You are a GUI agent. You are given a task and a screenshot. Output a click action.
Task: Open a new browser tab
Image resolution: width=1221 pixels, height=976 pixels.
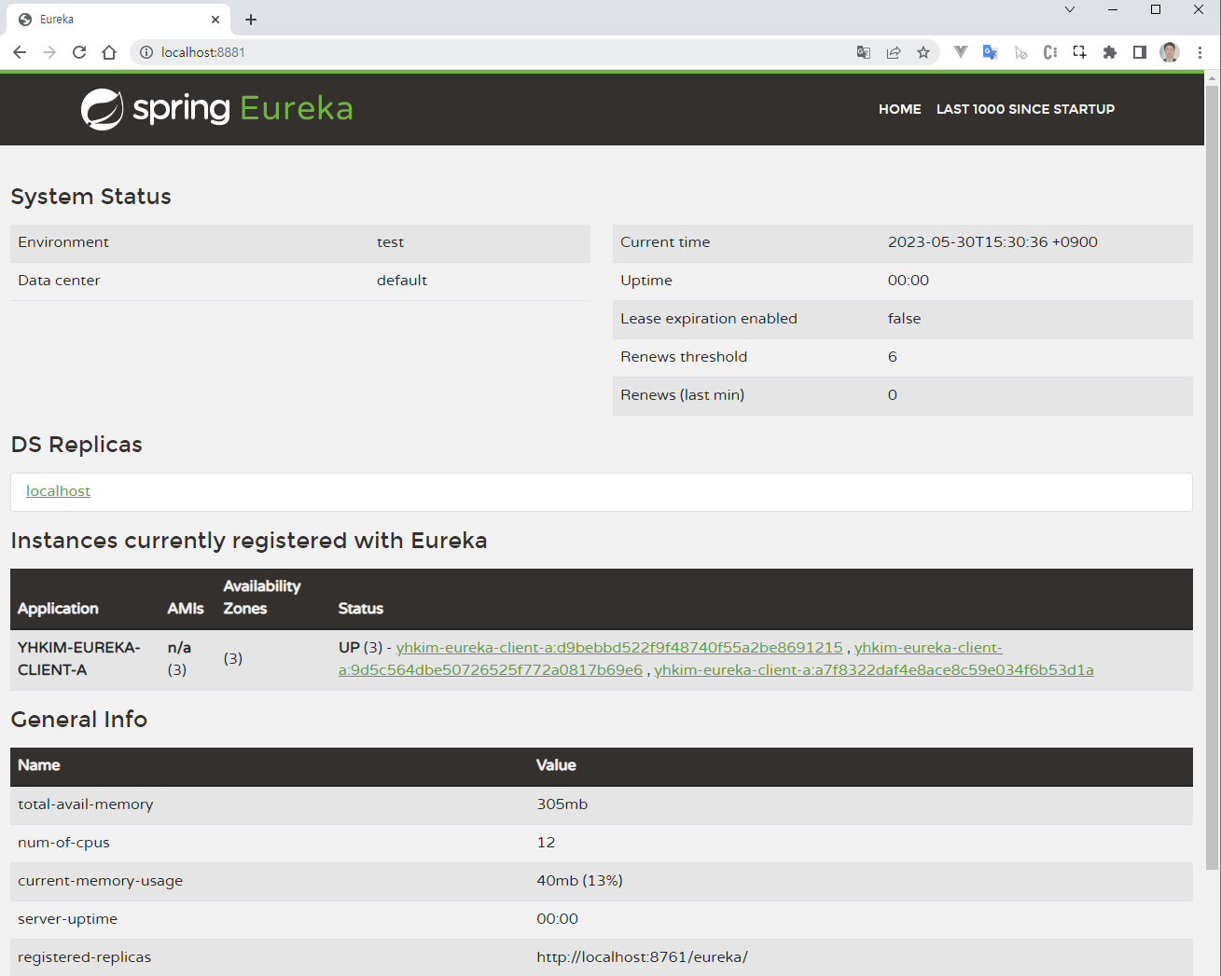pos(251,20)
